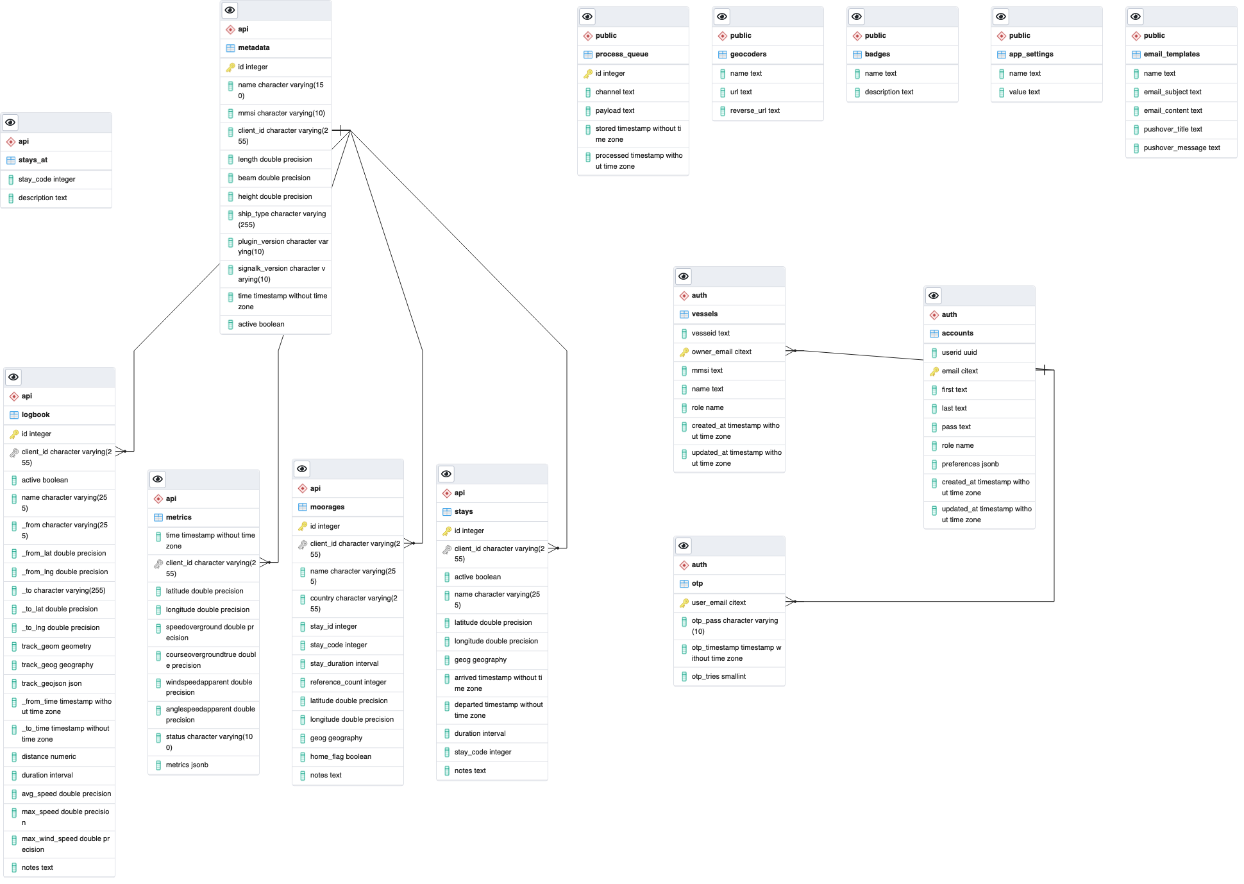Select the signalk_version column in metadata

pyautogui.click(x=276, y=274)
